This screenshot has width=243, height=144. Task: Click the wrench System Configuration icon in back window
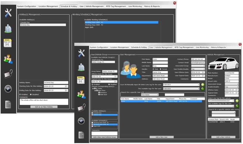[x=8, y=13]
